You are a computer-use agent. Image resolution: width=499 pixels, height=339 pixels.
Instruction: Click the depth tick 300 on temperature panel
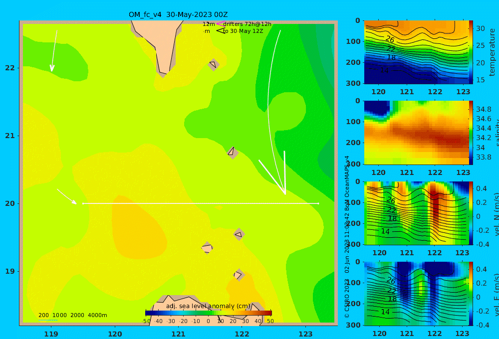click(x=353, y=83)
